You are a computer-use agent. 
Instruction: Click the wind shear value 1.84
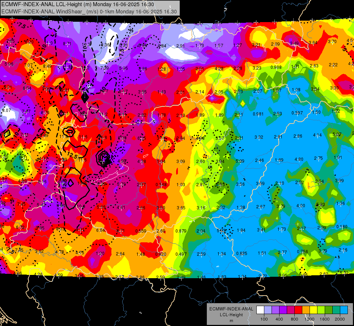point(241,230)
